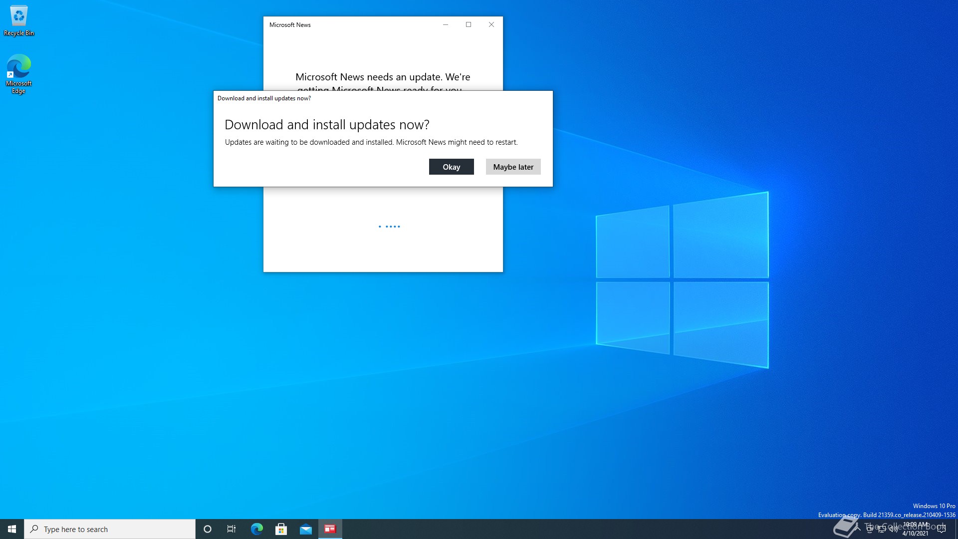The image size is (958, 539).
Task: Show hidden system tray icons
Action: point(858,529)
